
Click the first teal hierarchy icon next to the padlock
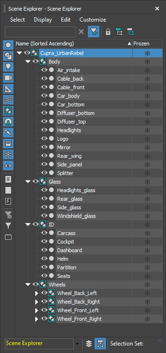[119, 32]
